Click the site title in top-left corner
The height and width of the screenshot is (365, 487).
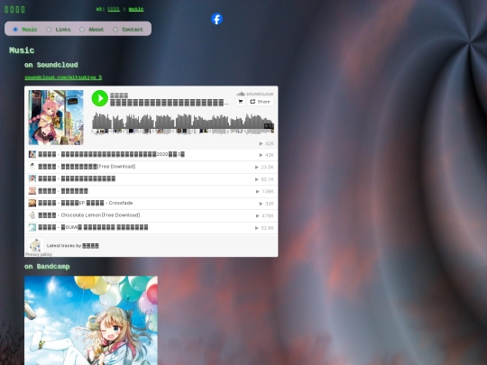(x=14, y=9)
